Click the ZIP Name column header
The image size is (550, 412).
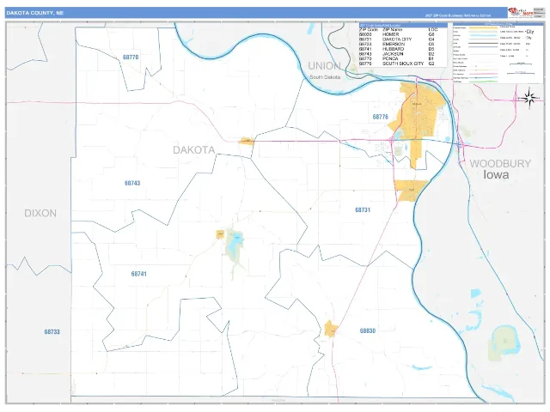tap(392, 30)
